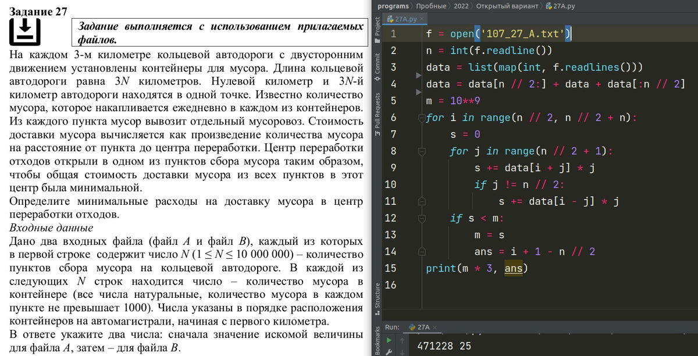698x356 pixels.
Task: Click highlighted 'ans' in print statement
Action: (514, 269)
